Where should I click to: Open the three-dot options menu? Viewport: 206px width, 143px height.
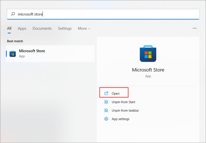[194, 28]
